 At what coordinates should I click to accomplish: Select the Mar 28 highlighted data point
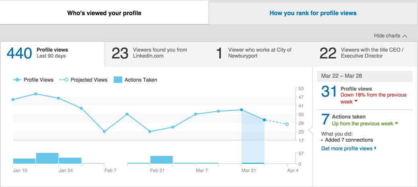(x=264, y=120)
